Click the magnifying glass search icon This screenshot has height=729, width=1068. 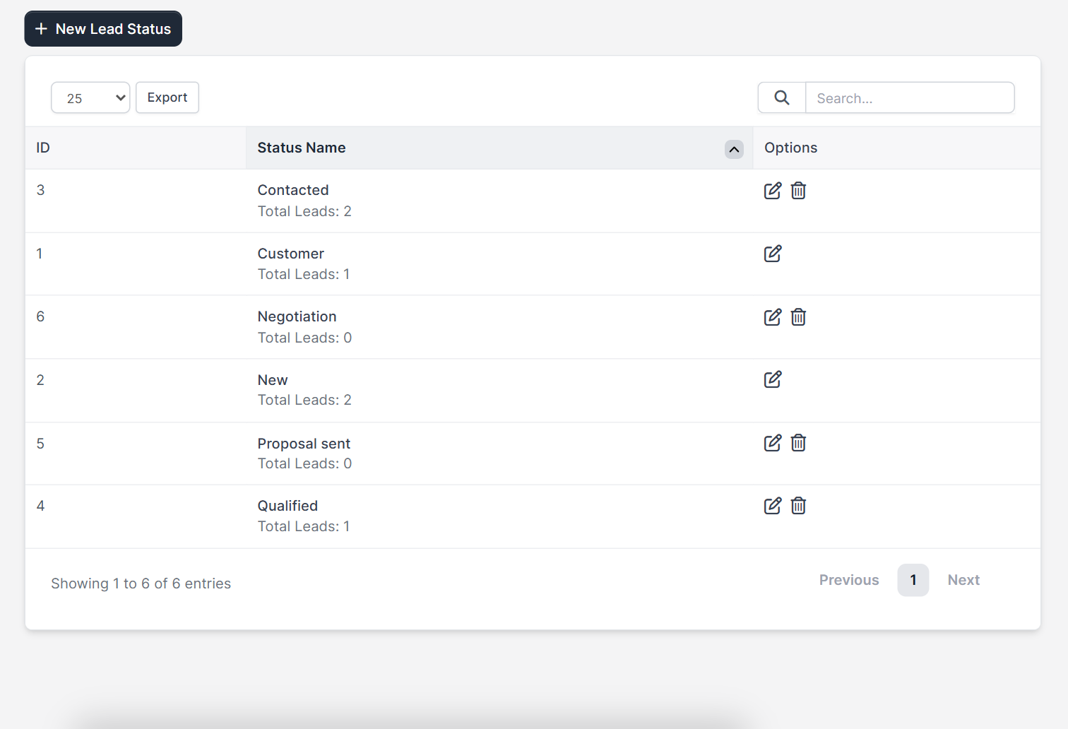coord(782,97)
